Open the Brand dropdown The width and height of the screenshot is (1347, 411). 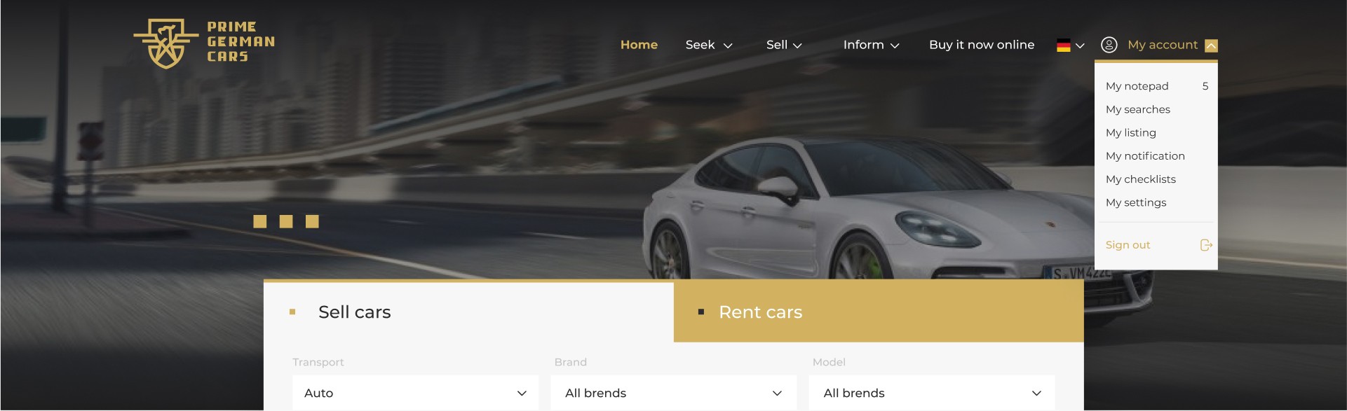pos(673,393)
